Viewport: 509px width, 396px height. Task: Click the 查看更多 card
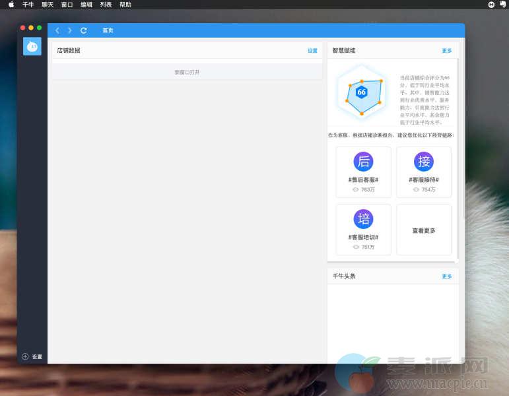[x=424, y=231]
